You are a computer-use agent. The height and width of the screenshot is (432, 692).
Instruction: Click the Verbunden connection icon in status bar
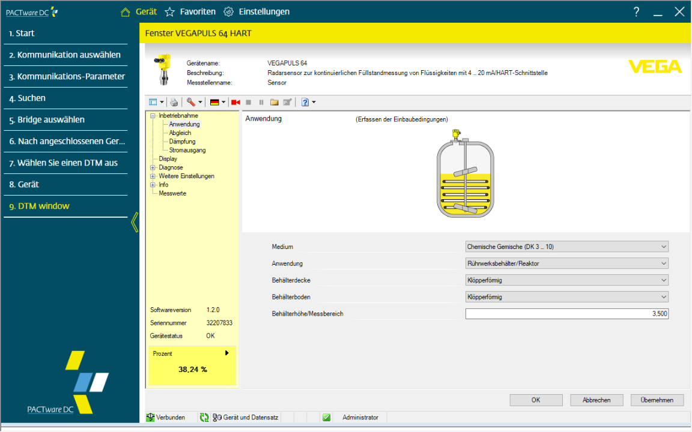pos(150,417)
